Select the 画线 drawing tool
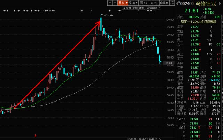The image size is (223, 140). click(143, 2)
